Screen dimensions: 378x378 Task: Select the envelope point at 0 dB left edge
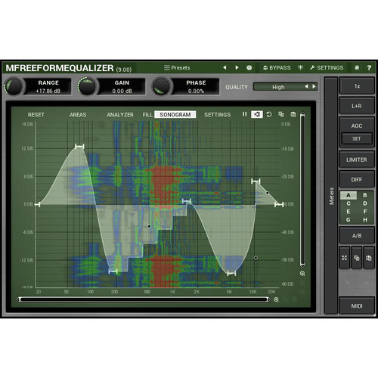pos(37,205)
